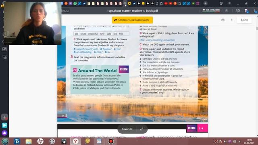Click the PDF file name in address bar
This screenshot has height=145, width=258.
[x=133, y=11]
